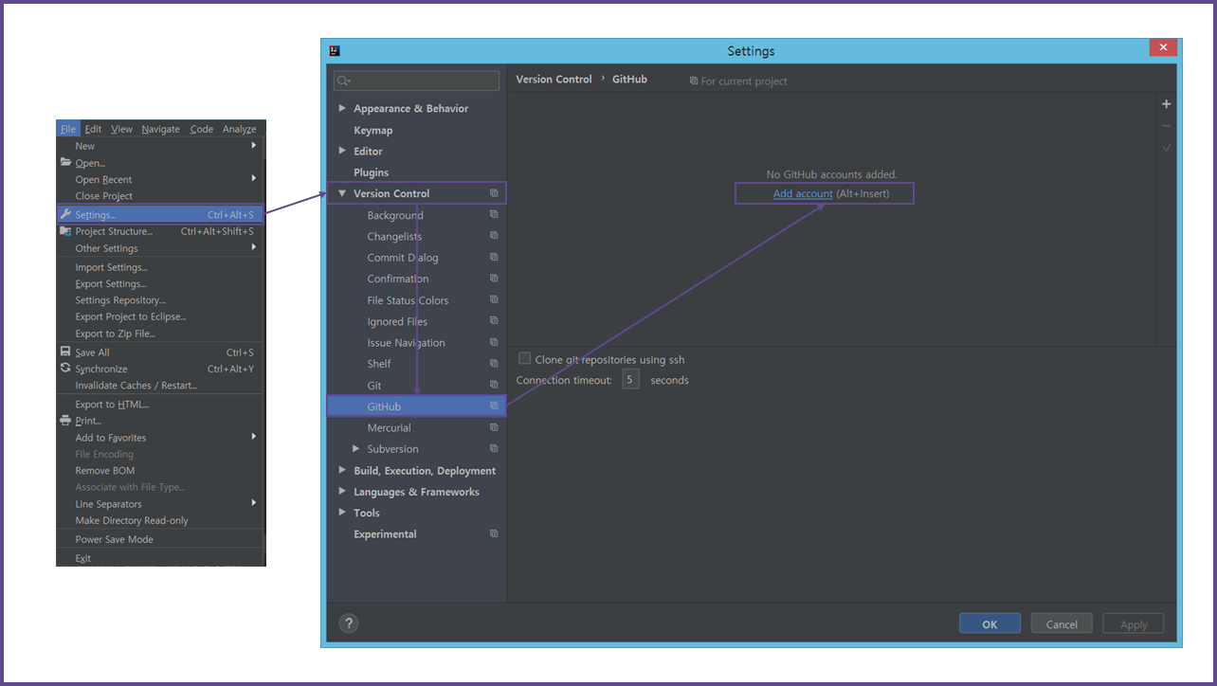Click the plus icon to add account

[1167, 104]
